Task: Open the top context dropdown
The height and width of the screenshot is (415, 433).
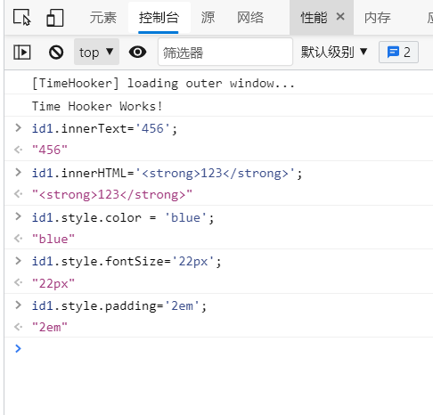Action: [96, 52]
